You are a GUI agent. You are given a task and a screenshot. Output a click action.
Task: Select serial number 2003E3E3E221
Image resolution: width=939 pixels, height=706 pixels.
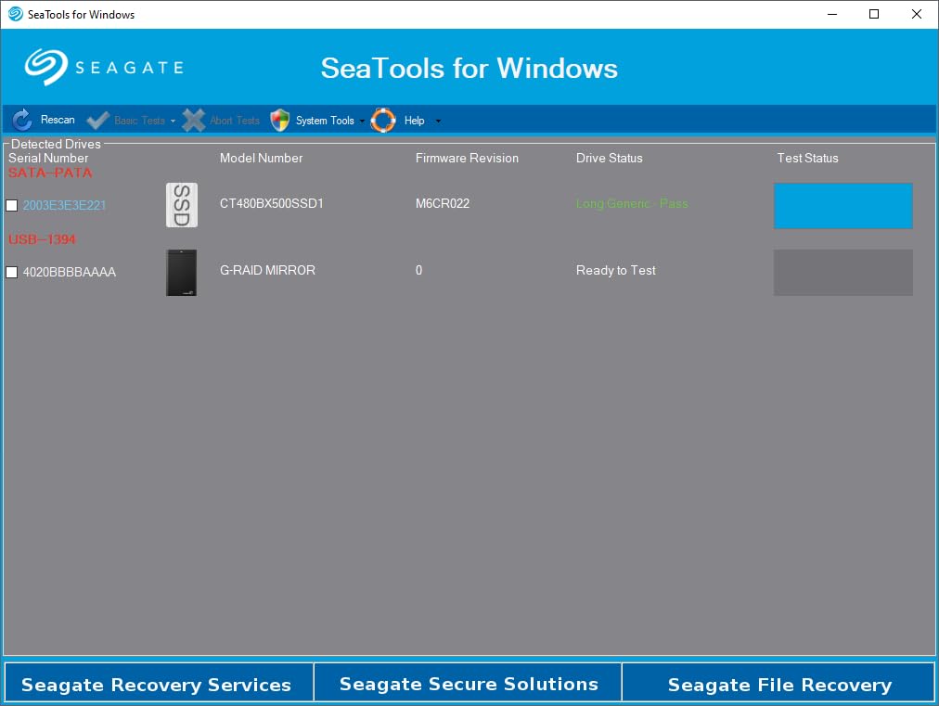coord(64,205)
